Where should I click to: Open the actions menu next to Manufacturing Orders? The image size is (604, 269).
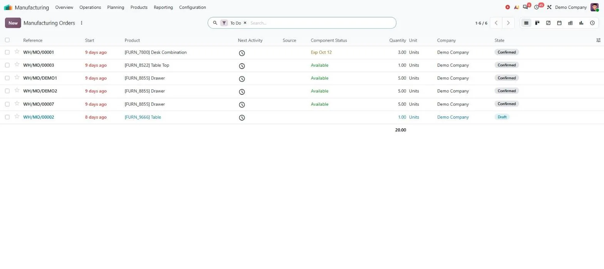(81, 23)
